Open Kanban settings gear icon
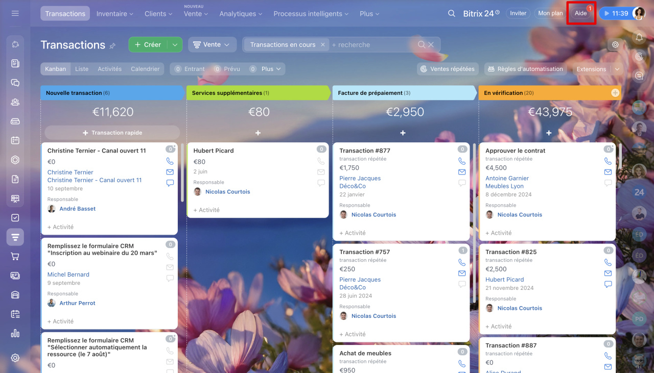 [615, 44]
